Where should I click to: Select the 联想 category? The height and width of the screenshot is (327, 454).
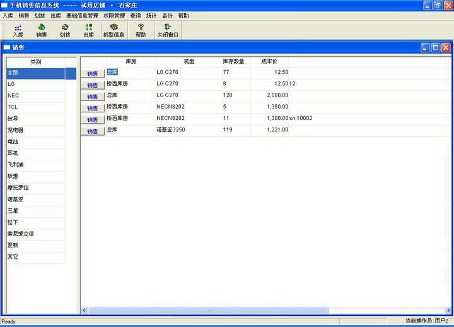coord(35,176)
